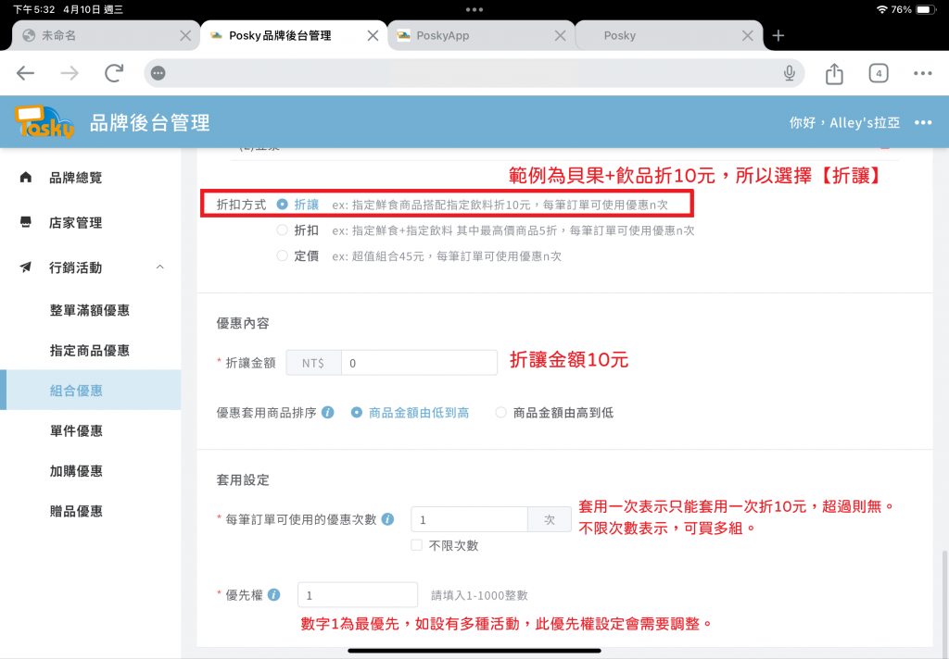Viewport: 949px width, 659px height.
Task: Click the paper-plane icon beside 行銷活動
Action: (x=25, y=267)
